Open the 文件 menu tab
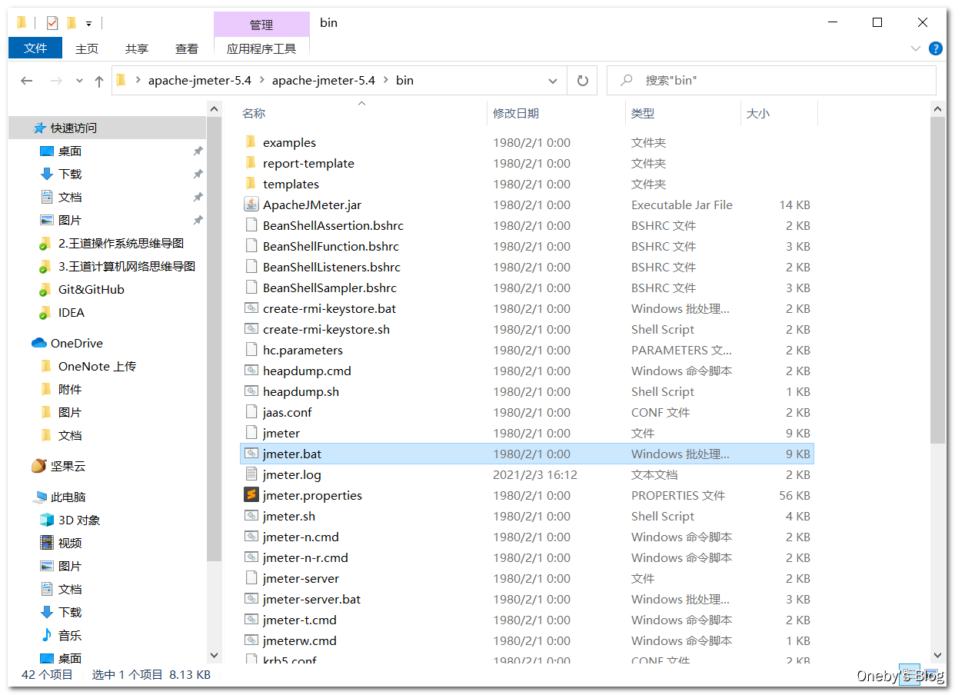The image size is (955, 695). click(x=35, y=48)
